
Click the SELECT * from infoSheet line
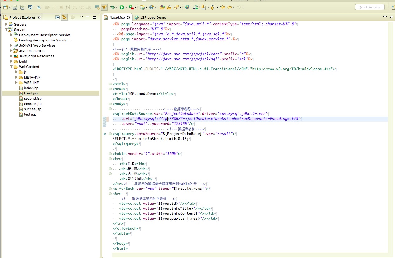pyautogui.click(x=152, y=139)
